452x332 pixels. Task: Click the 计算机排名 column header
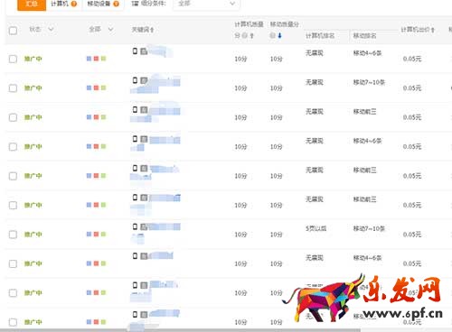320,36
